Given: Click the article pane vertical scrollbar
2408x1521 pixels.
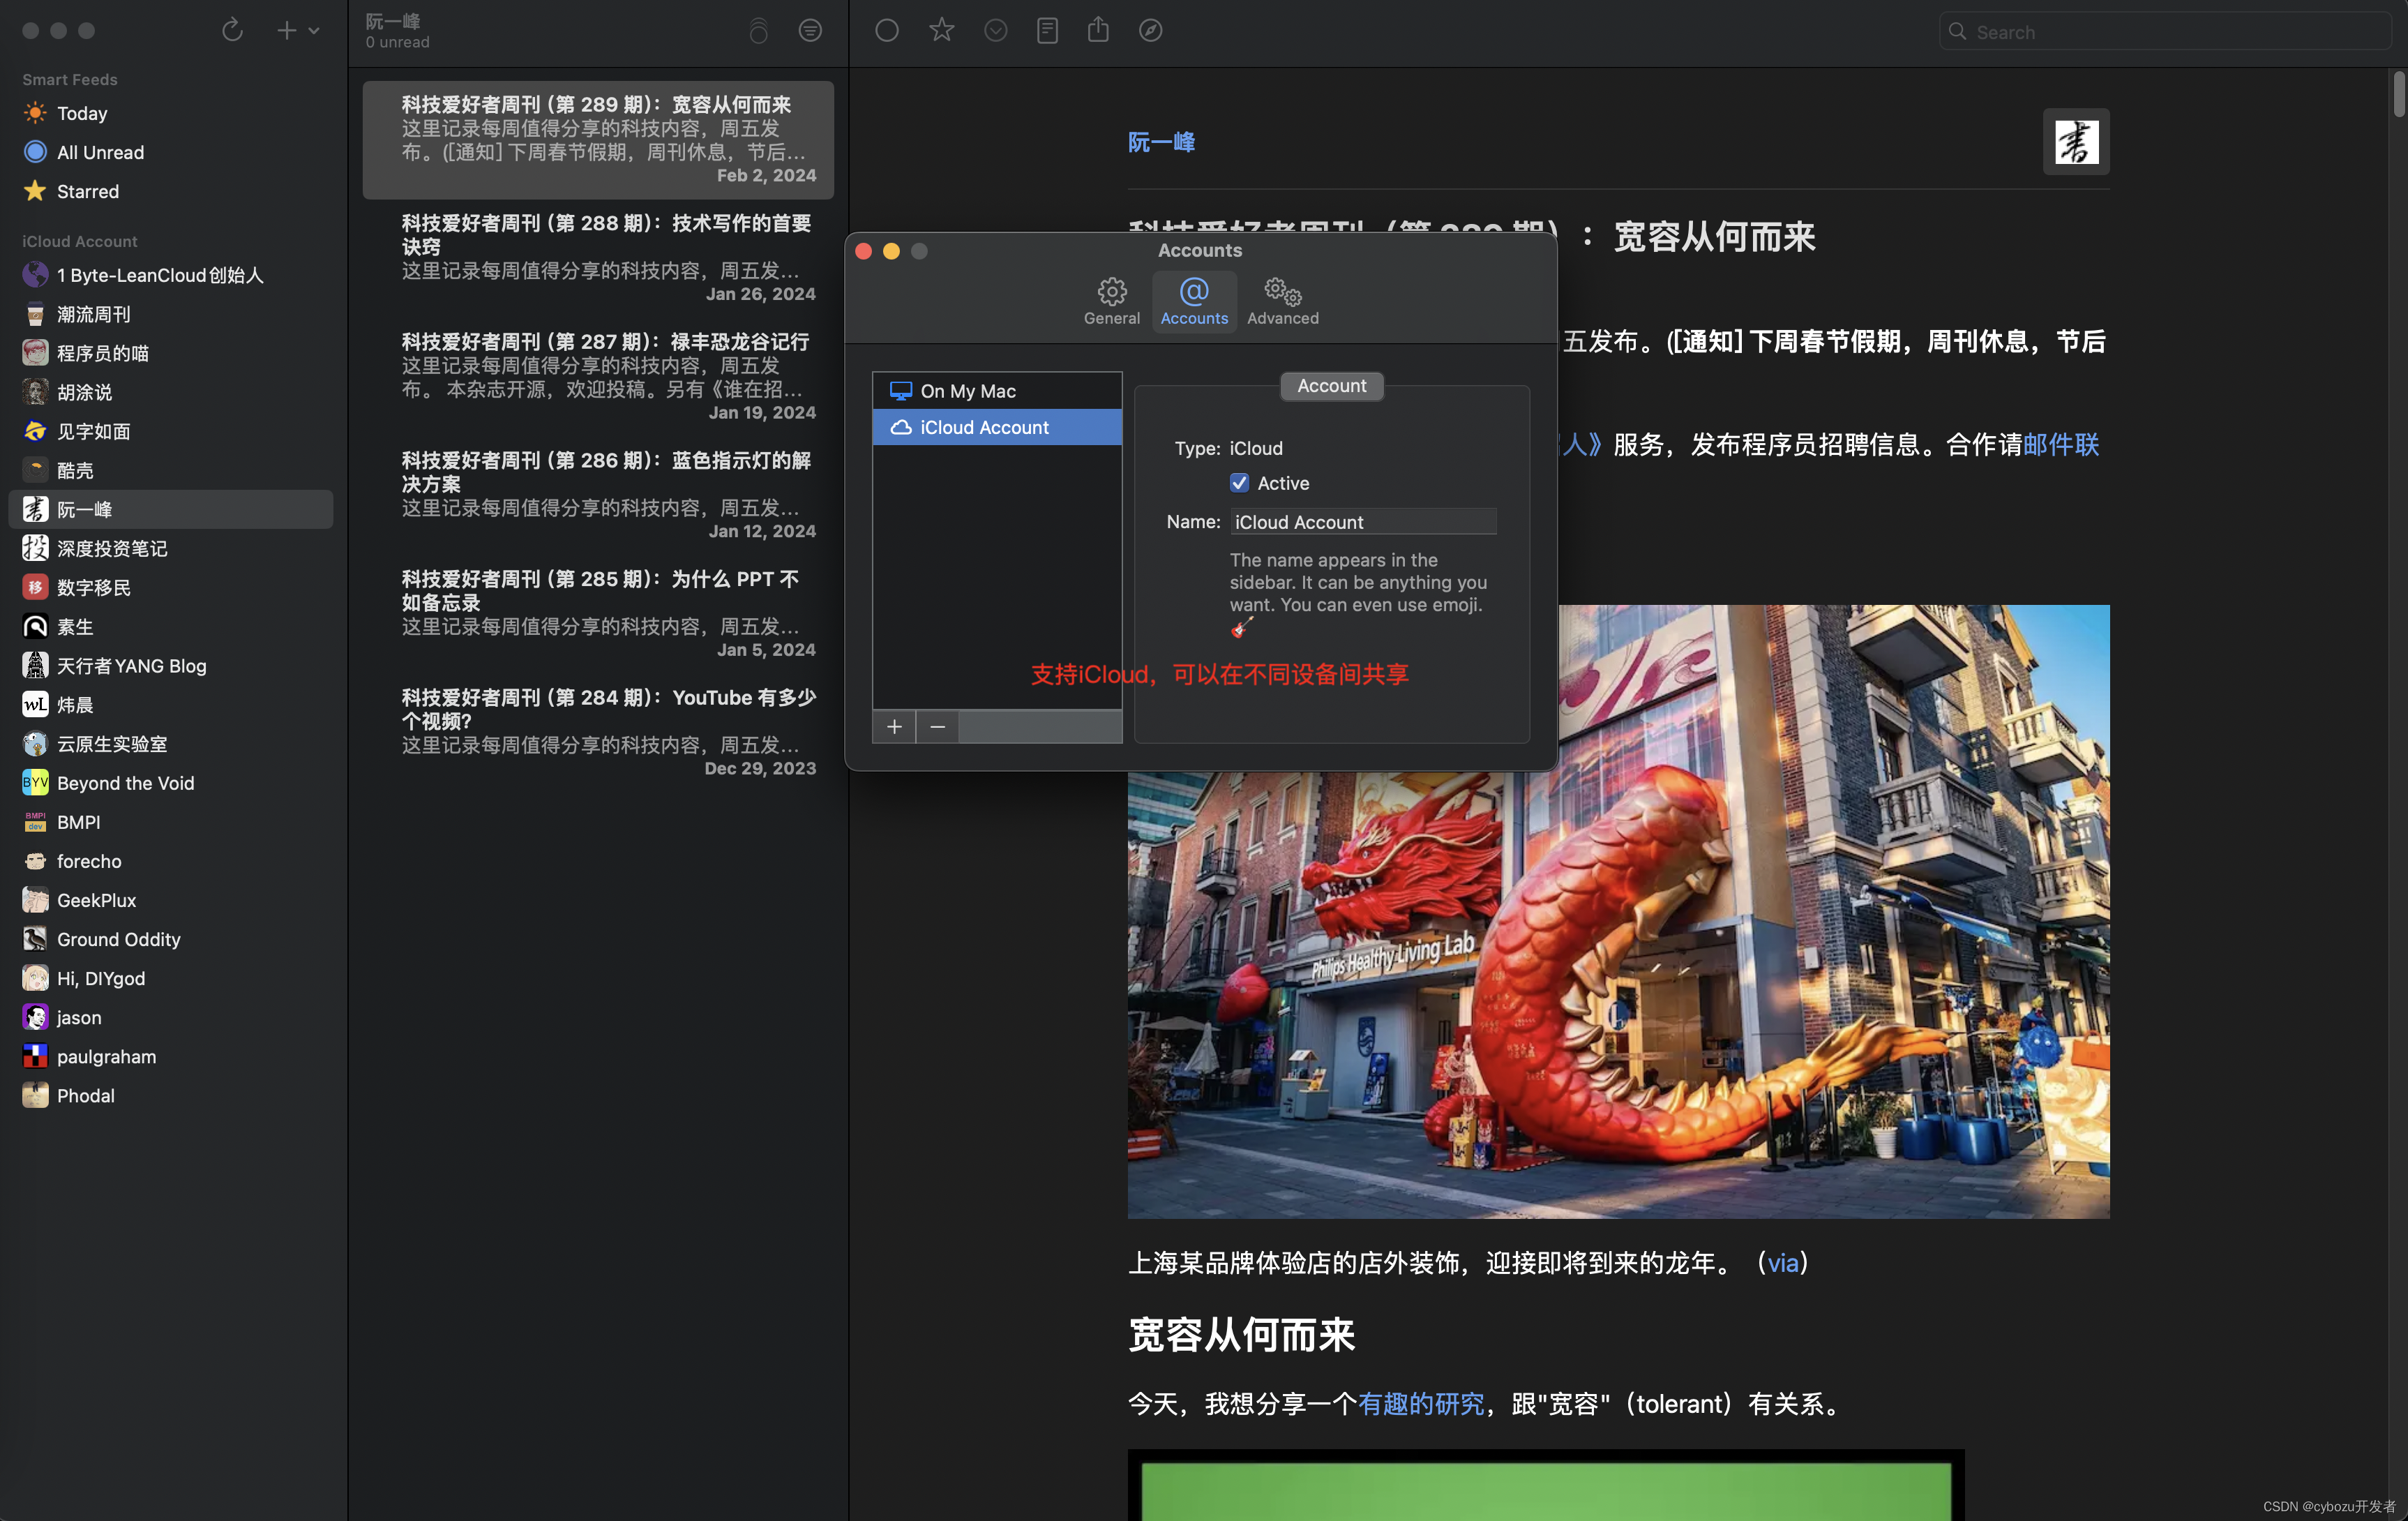Looking at the screenshot, I should [2398, 96].
